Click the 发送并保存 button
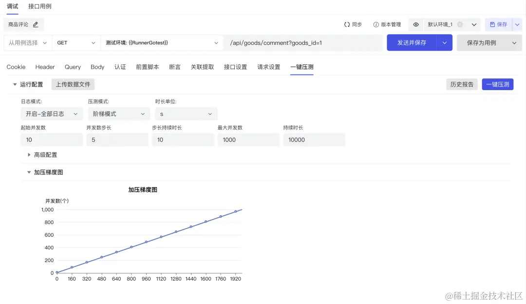The height and width of the screenshot is (304, 526). [412, 42]
